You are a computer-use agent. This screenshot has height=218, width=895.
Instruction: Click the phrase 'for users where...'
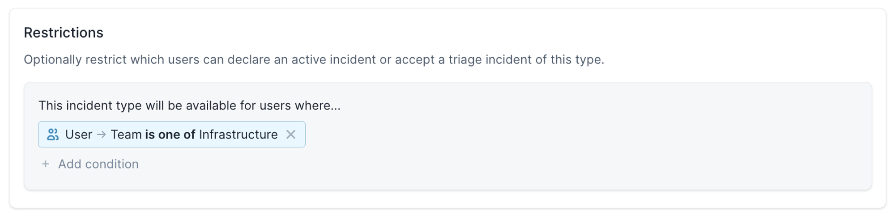pyautogui.click(x=290, y=106)
